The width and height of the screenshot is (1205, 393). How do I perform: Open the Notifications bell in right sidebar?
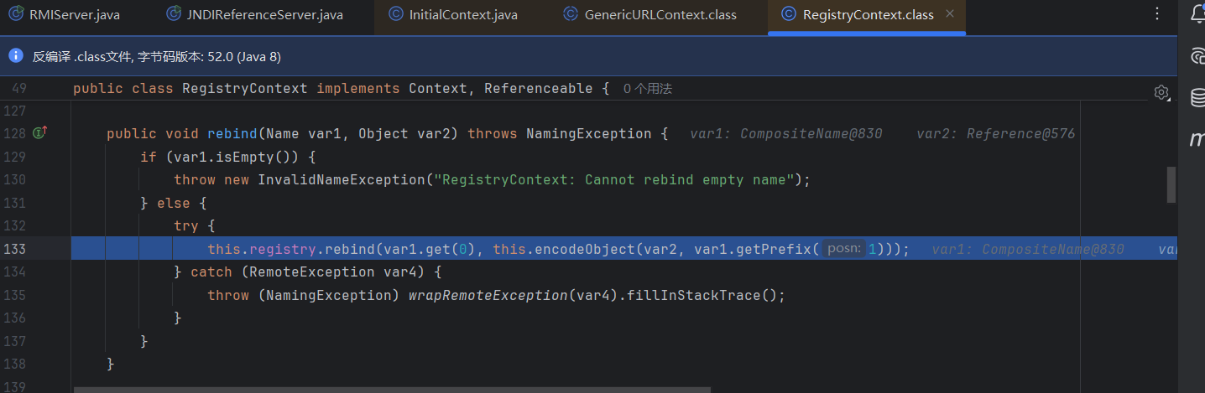point(1197,14)
